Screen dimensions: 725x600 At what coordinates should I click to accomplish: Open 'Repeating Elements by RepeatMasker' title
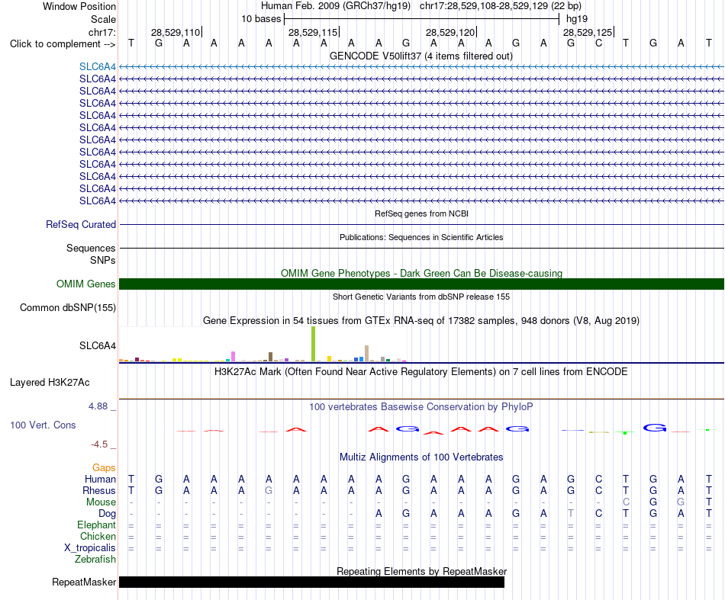(x=421, y=571)
